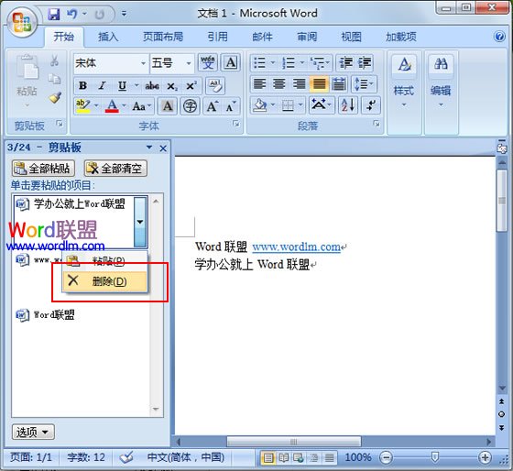The width and height of the screenshot is (513, 471).
Task: Open the Change Case Aa menu
Action: (142, 106)
